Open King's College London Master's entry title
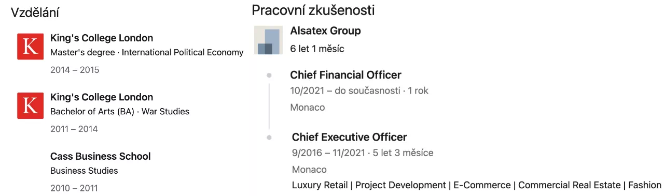This screenshot has height=196, width=664. click(102, 38)
